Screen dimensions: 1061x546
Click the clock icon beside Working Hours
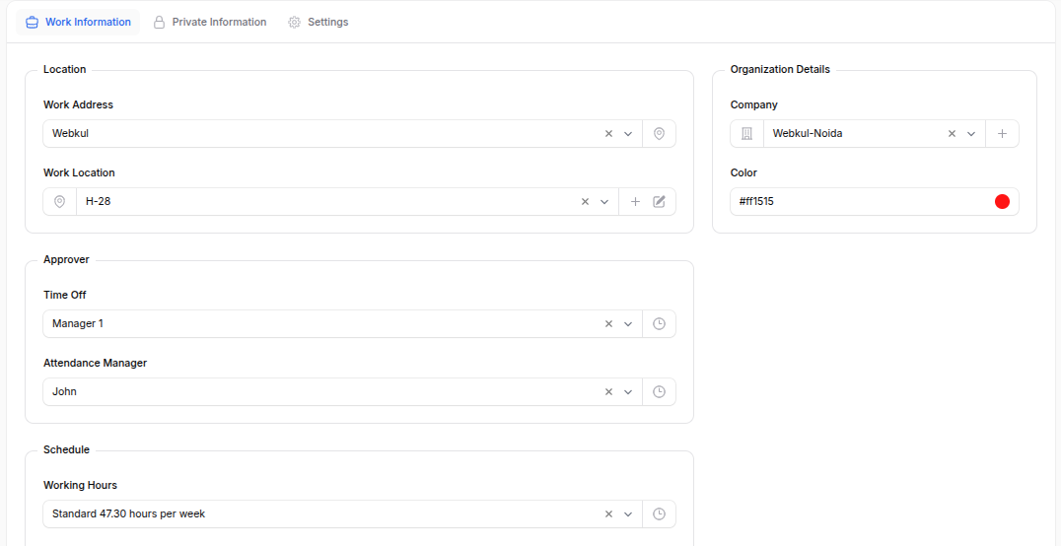[659, 514]
